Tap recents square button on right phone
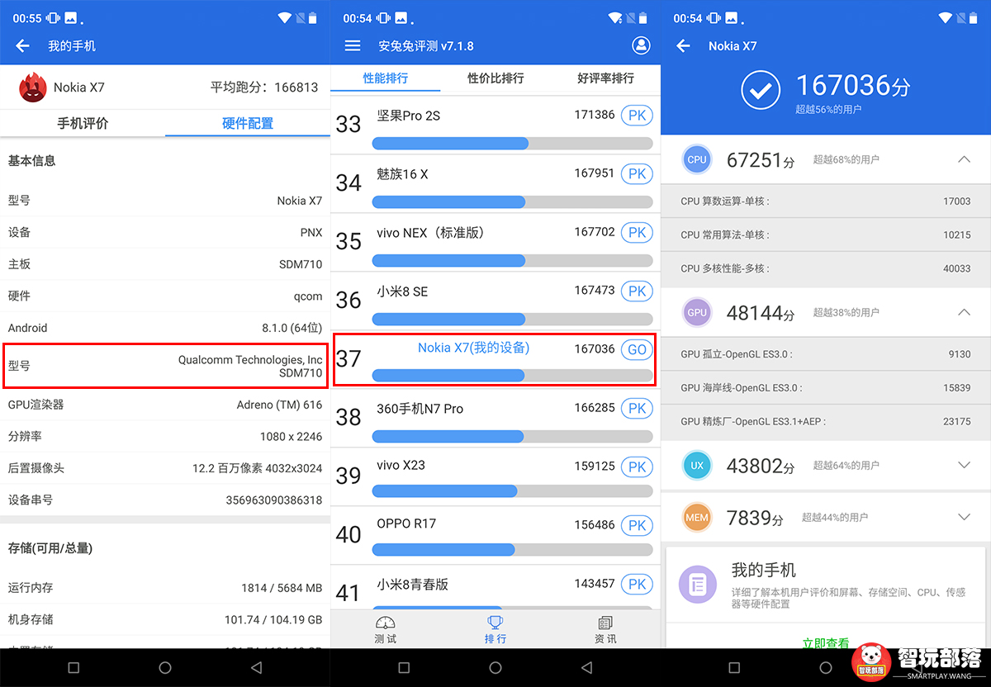The height and width of the screenshot is (687, 991). coord(734,667)
